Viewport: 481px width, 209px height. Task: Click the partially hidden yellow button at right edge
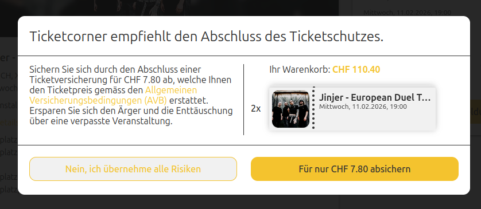point(475,112)
